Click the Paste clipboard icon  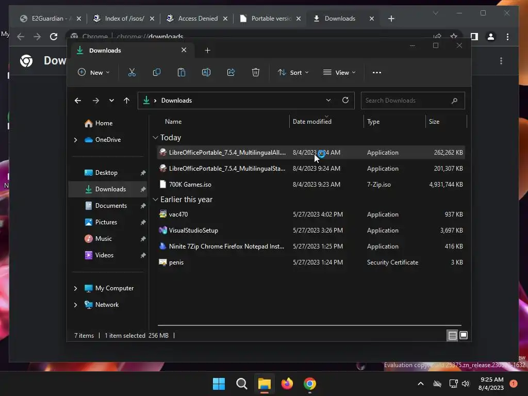click(181, 72)
